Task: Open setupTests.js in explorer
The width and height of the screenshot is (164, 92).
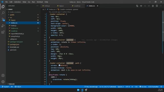Action: (x=15, y=36)
